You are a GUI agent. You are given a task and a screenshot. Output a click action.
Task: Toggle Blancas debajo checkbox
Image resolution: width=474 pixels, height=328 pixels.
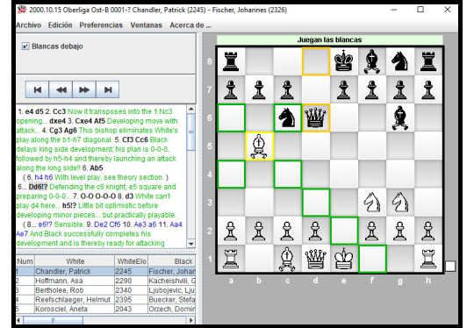coord(25,46)
